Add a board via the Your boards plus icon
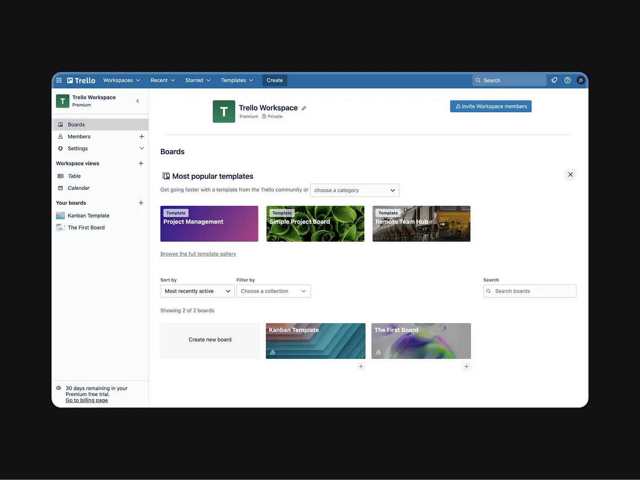 point(141,203)
